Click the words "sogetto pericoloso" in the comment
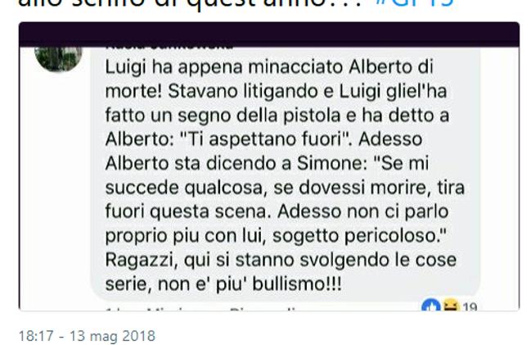 [x=360, y=236]
